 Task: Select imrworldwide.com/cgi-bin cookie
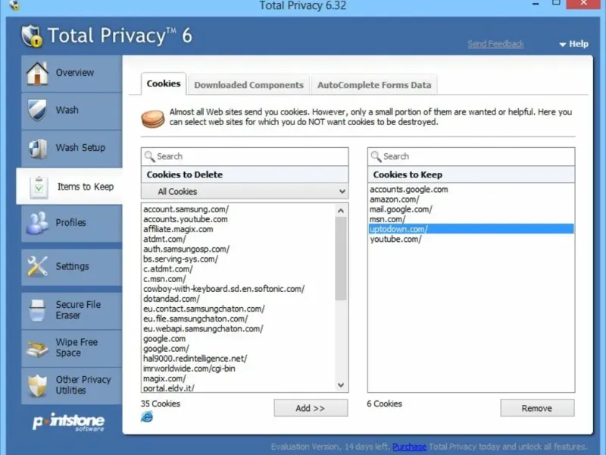point(189,369)
